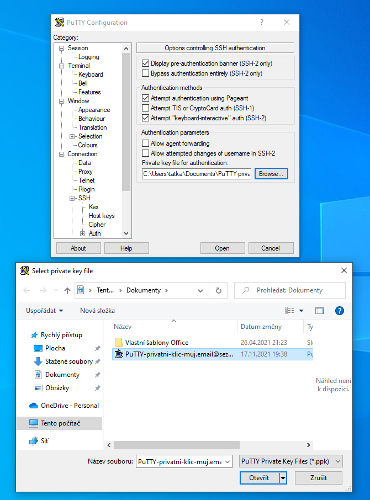Click the Up one level arrow

pos(67,290)
